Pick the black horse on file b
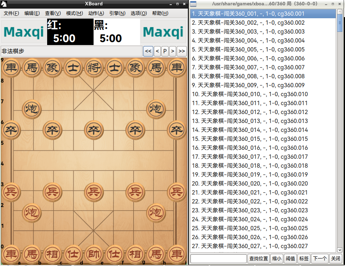The image size is (345, 266). (32, 68)
